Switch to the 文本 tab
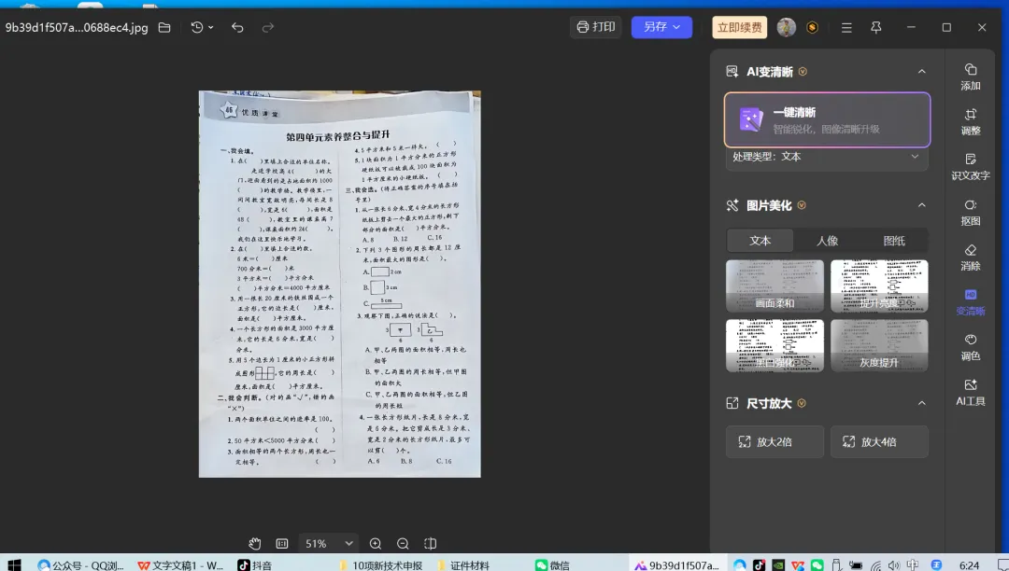The width and height of the screenshot is (1009, 571). click(760, 240)
